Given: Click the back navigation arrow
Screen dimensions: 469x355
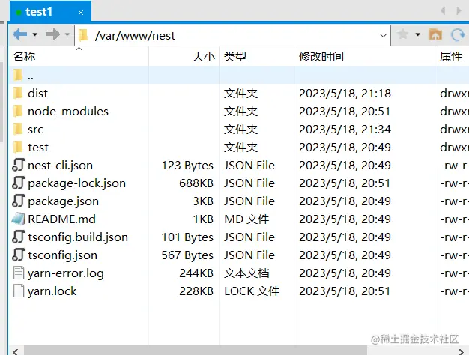Looking at the screenshot, I should [x=20, y=34].
